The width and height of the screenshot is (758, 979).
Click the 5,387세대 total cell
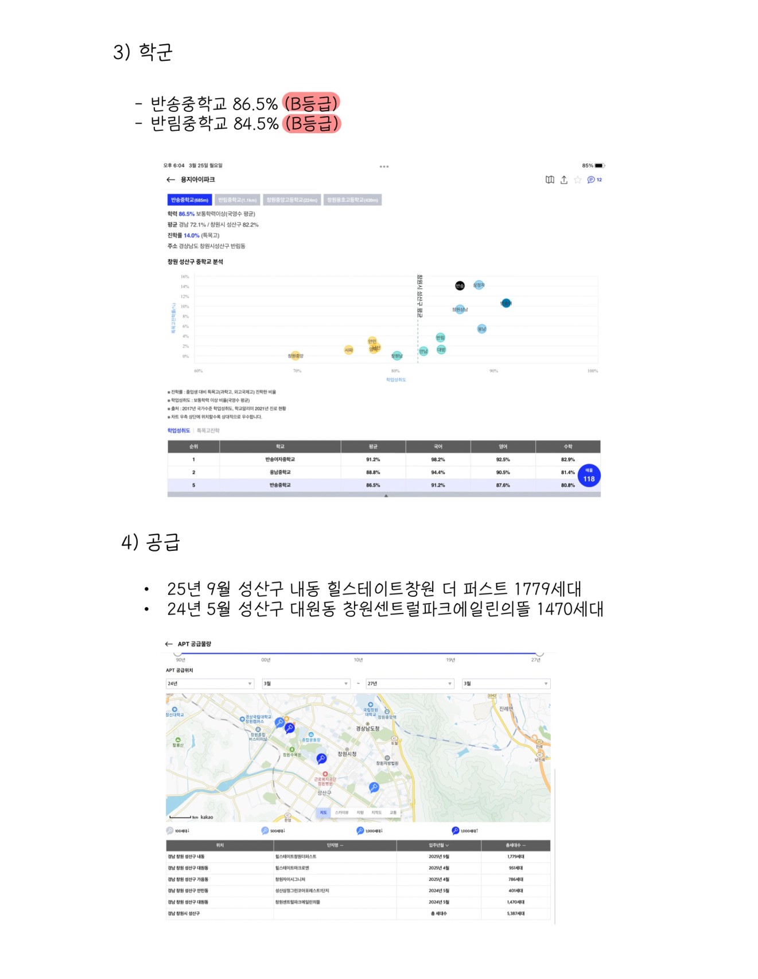(x=516, y=914)
